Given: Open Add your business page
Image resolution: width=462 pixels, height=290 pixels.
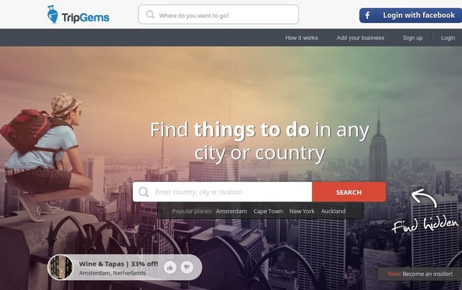Looking at the screenshot, I should (360, 38).
